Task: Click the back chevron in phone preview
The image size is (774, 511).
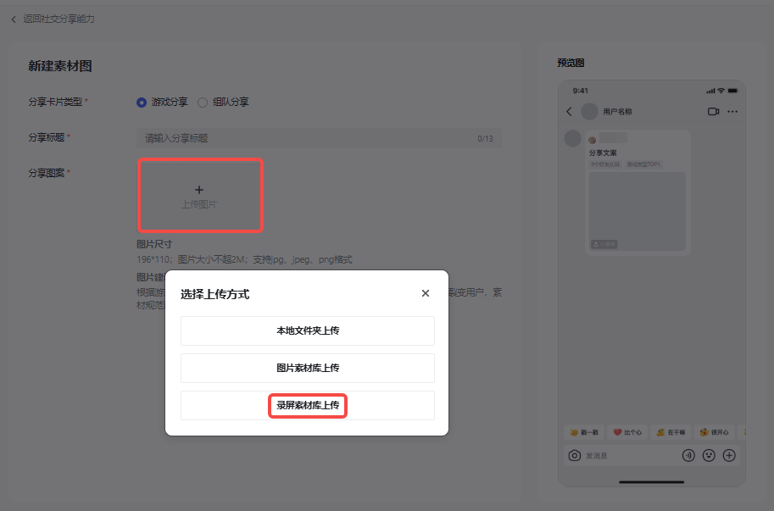Action: [569, 111]
